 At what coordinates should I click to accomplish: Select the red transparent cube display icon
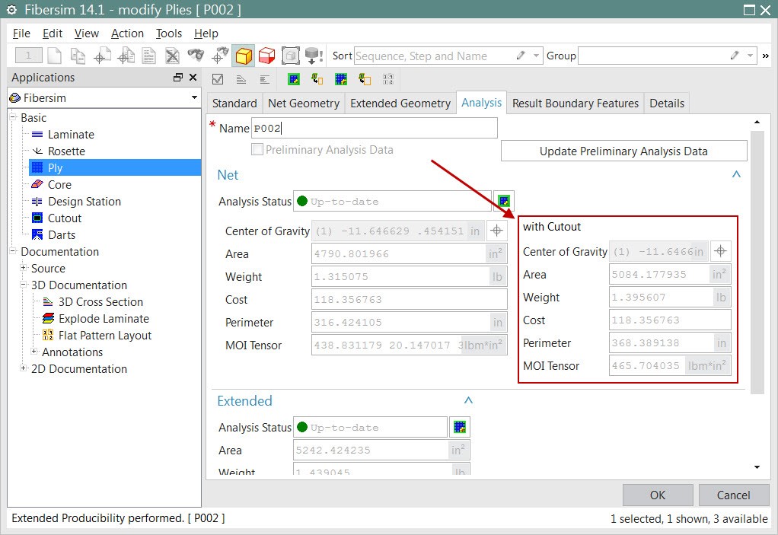click(x=268, y=55)
